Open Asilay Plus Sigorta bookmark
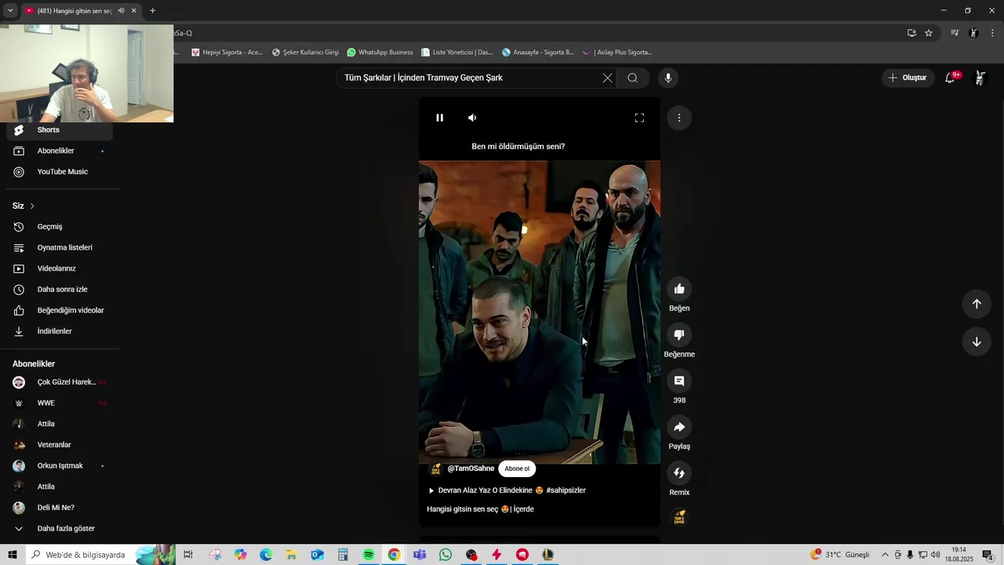Viewport: 1004px width, 565px height. click(x=617, y=53)
